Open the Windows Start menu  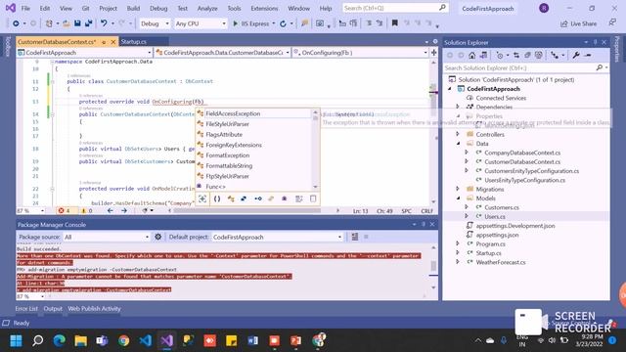[17, 341]
